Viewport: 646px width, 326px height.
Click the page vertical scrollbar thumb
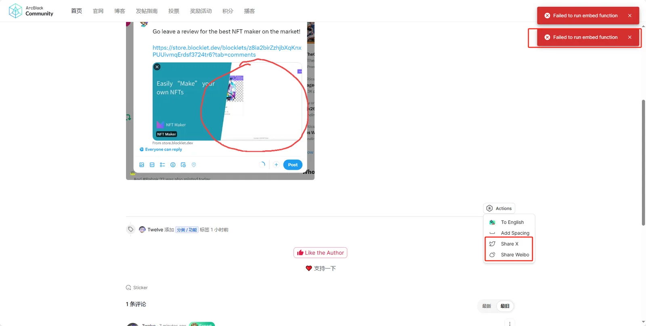click(x=643, y=162)
